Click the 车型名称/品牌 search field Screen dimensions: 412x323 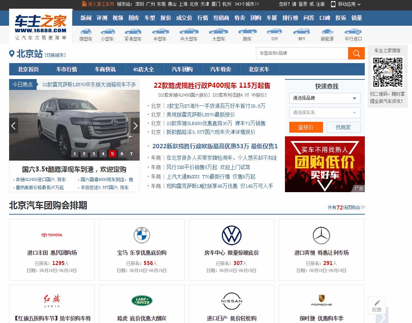click(302, 53)
